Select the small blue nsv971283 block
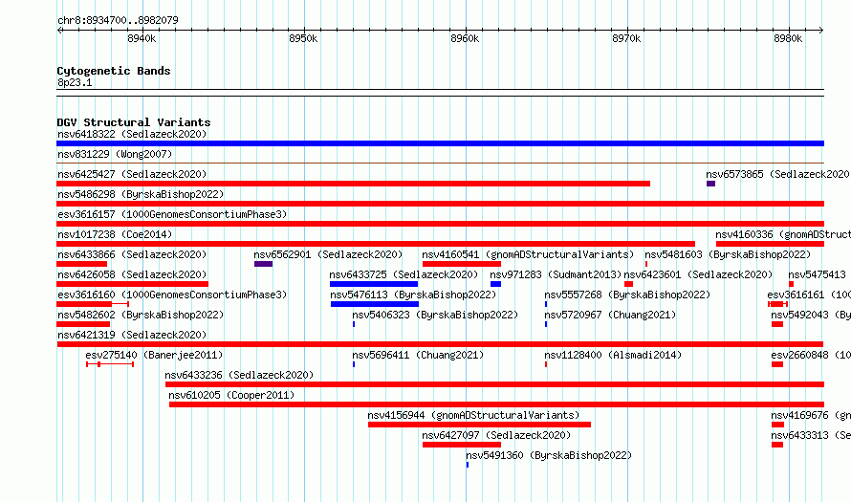 pyautogui.click(x=495, y=284)
